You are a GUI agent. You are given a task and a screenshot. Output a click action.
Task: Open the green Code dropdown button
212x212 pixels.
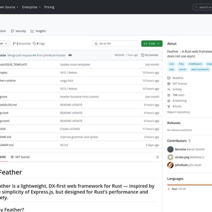coord(152,43)
